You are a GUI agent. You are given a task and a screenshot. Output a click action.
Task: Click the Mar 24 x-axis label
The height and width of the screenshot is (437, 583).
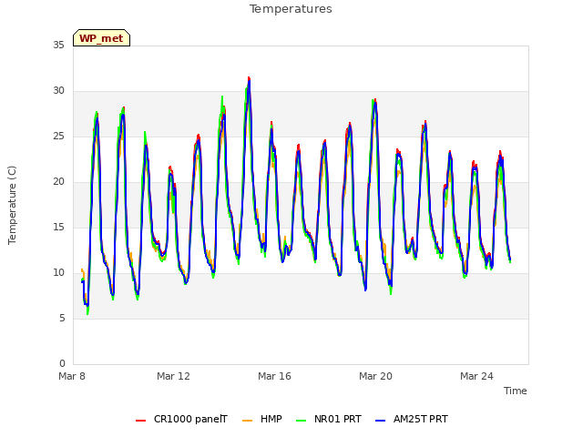[x=476, y=376]
